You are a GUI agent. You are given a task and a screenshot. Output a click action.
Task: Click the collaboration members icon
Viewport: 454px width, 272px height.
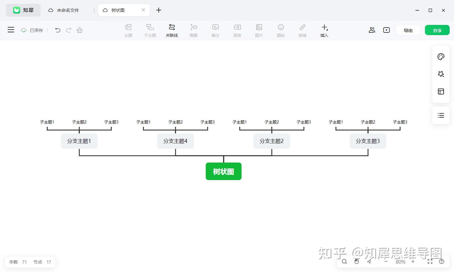(372, 30)
